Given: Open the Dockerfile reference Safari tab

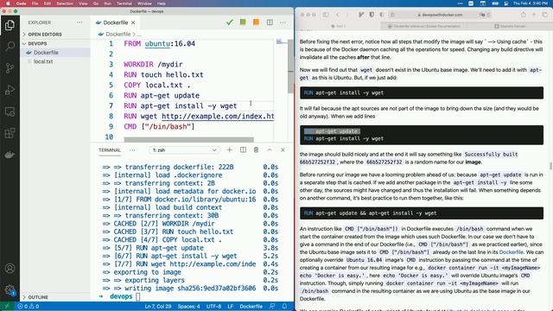Looking at the screenshot, I should pos(424,26).
